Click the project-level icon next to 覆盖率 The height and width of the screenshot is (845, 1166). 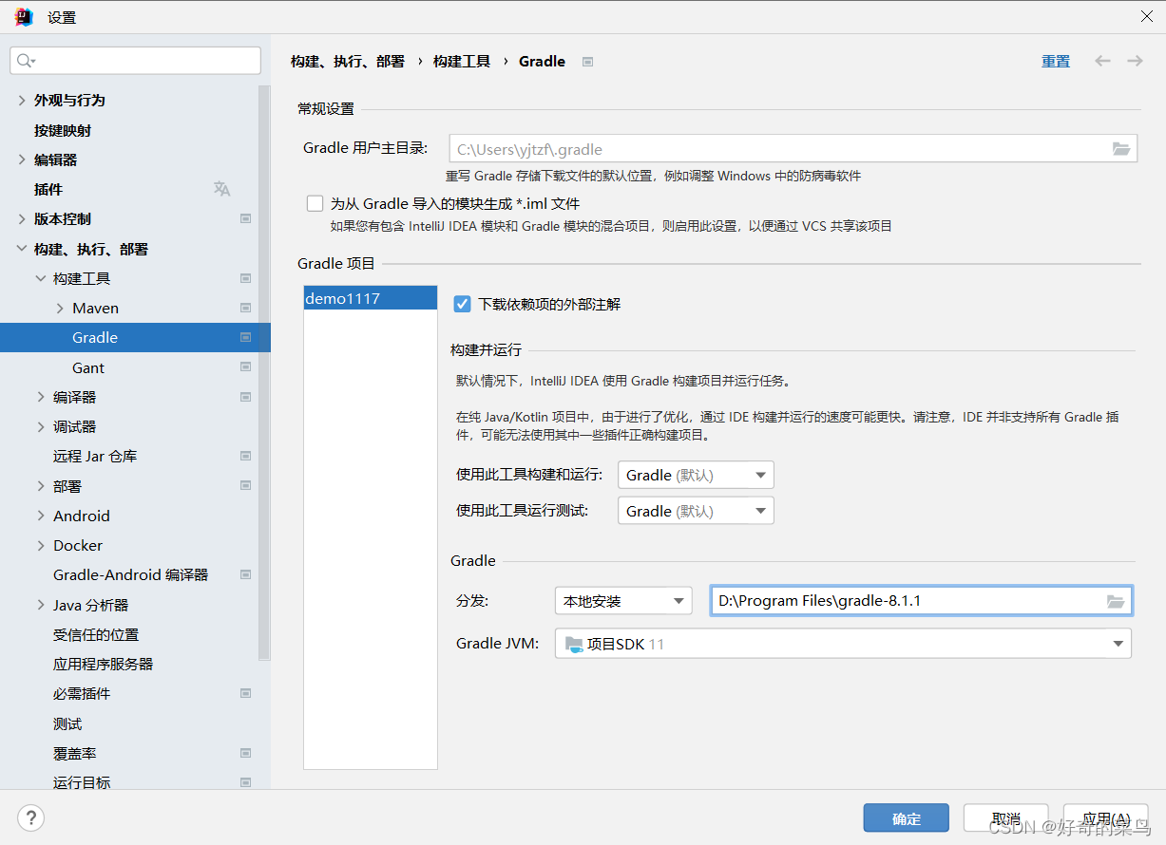tap(245, 753)
